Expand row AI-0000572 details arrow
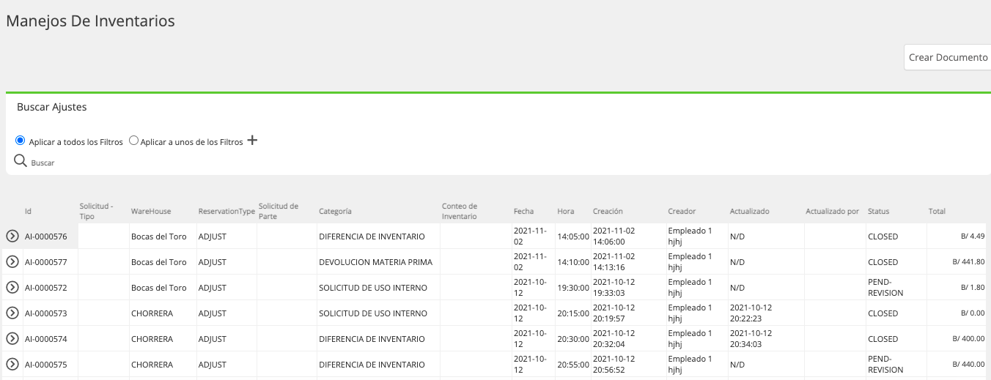991x380 pixels. [x=12, y=287]
